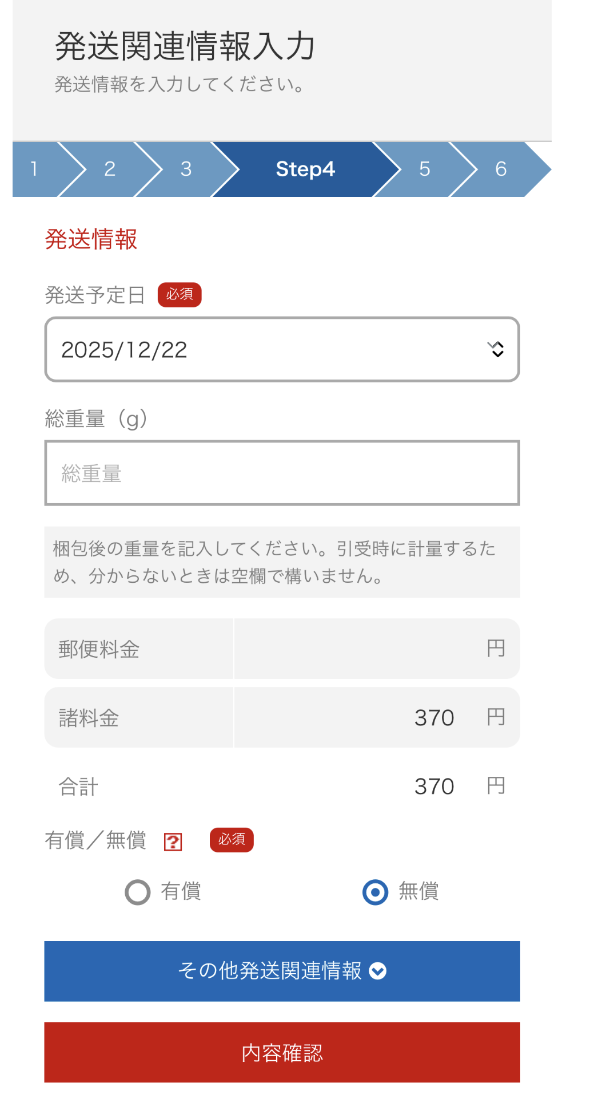The height and width of the screenshot is (1106, 590).
Task: Select the 有償 radio button
Action: click(x=138, y=892)
